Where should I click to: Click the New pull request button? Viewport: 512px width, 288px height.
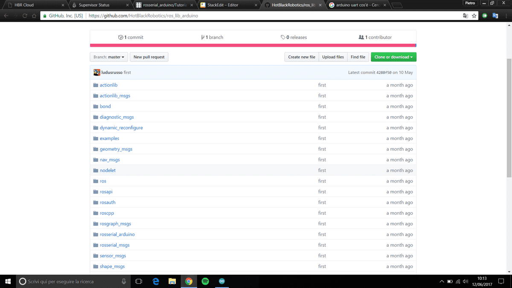(149, 57)
